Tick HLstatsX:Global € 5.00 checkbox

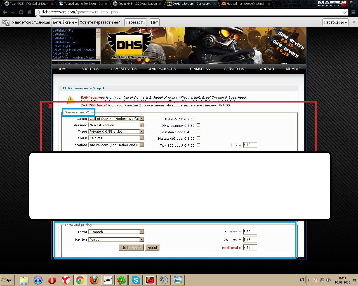[x=198, y=138]
